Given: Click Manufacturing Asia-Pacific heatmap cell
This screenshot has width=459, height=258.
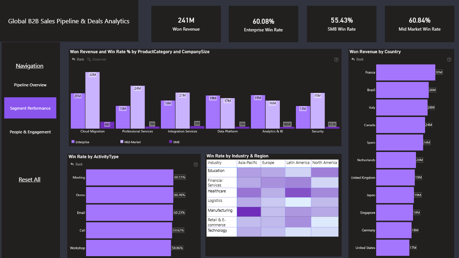Looking at the screenshot, I should click(249, 212).
